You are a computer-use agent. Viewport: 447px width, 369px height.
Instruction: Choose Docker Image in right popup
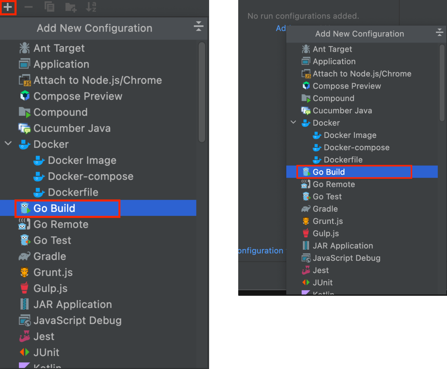coord(362,135)
